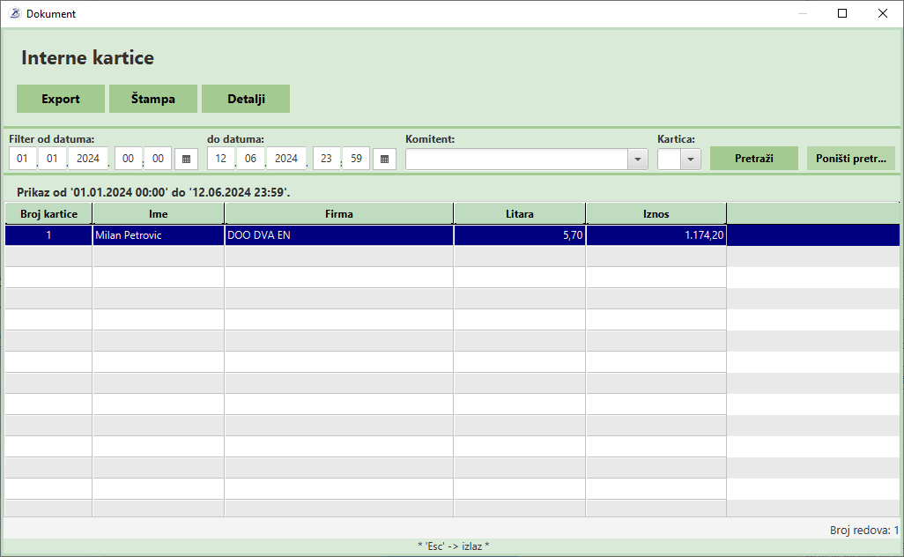Expand the Kartica dropdown list
The width and height of the screenshot is (904, 557).
click(x=691, y=159)
